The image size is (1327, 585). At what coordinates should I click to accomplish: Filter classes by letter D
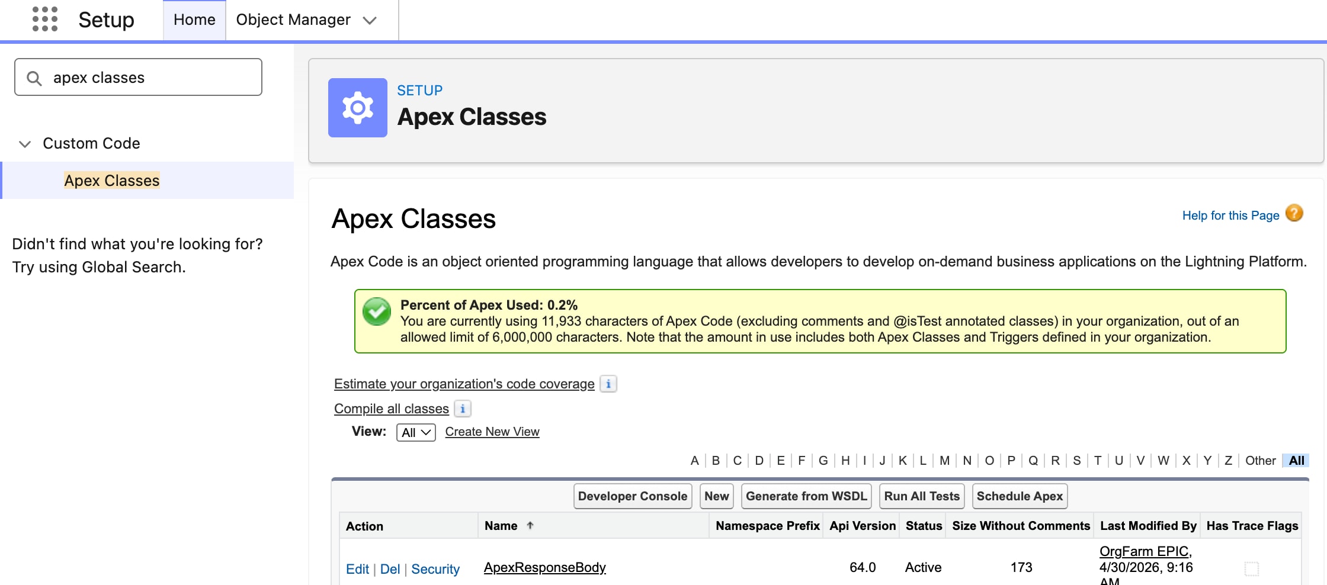pyautogui.click(x=759, y=461)
